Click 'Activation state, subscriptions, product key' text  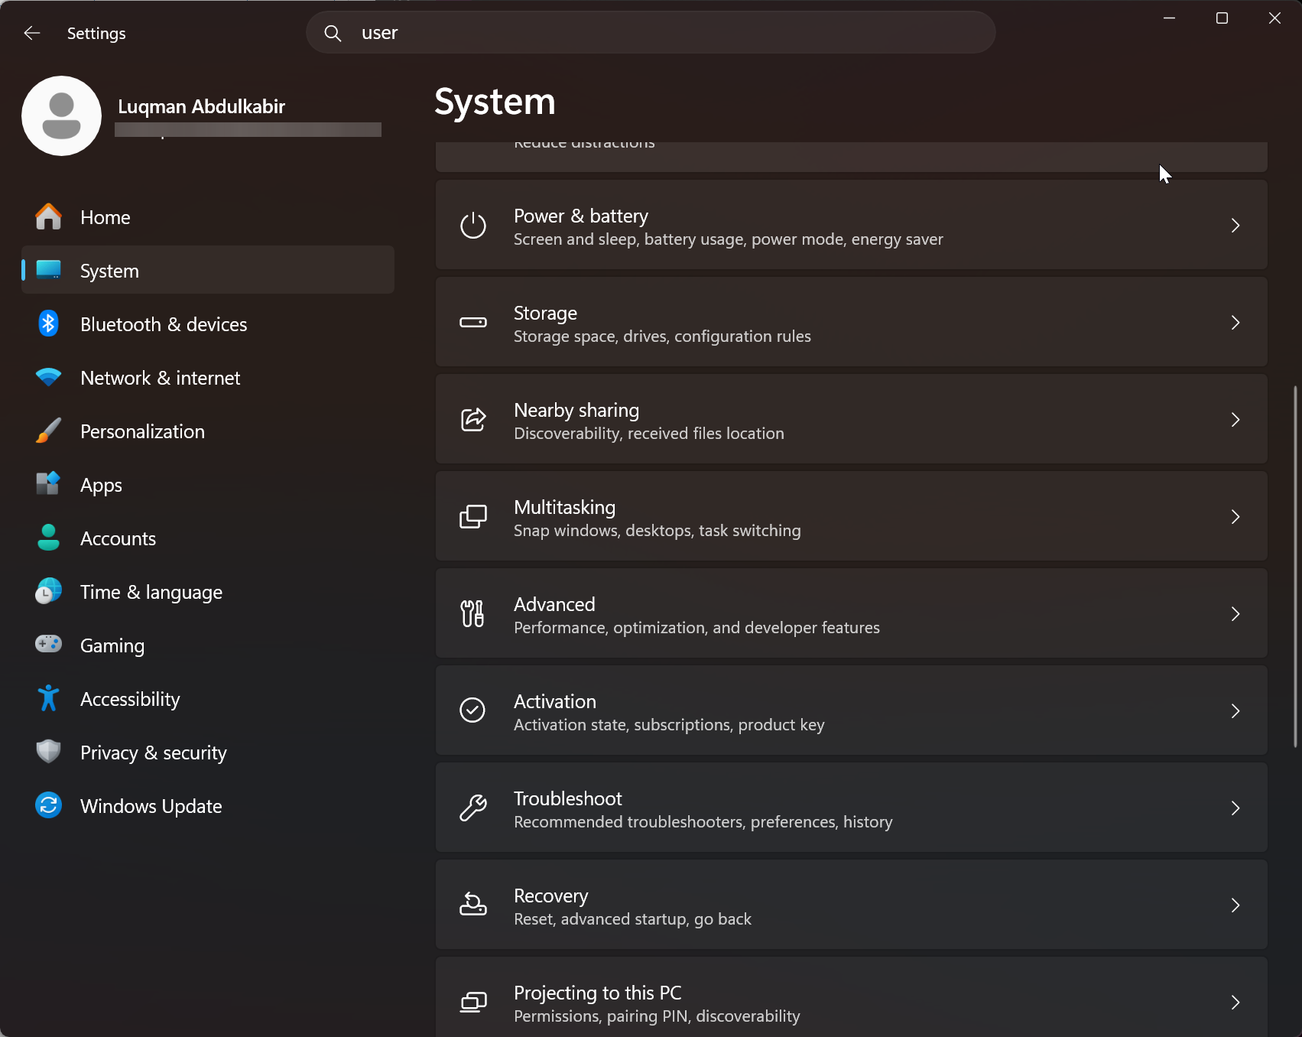669,725
